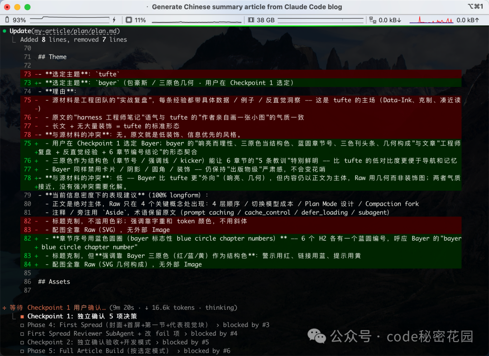Image resolution: width=489 pixels, height=356 pixels.
Task: Click the '16.6k tokens' counter
Action: [173, 308]
